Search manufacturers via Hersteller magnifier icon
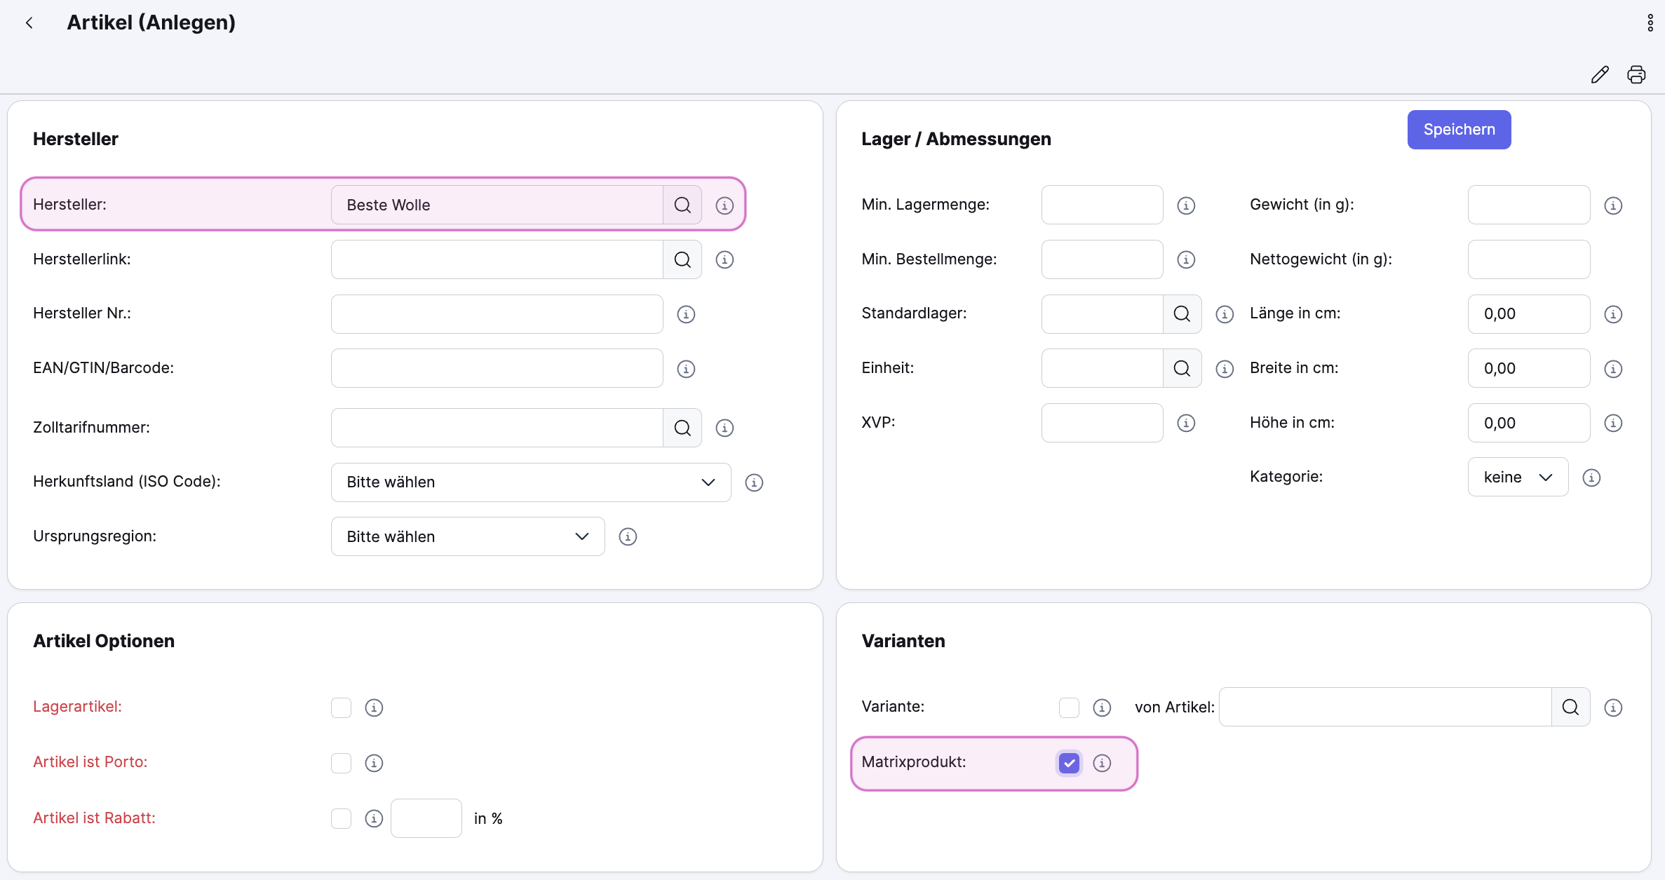The image size is (1665, 880). [x=682, y=205]
